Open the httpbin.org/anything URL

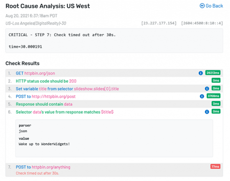[x=51, y=167]
